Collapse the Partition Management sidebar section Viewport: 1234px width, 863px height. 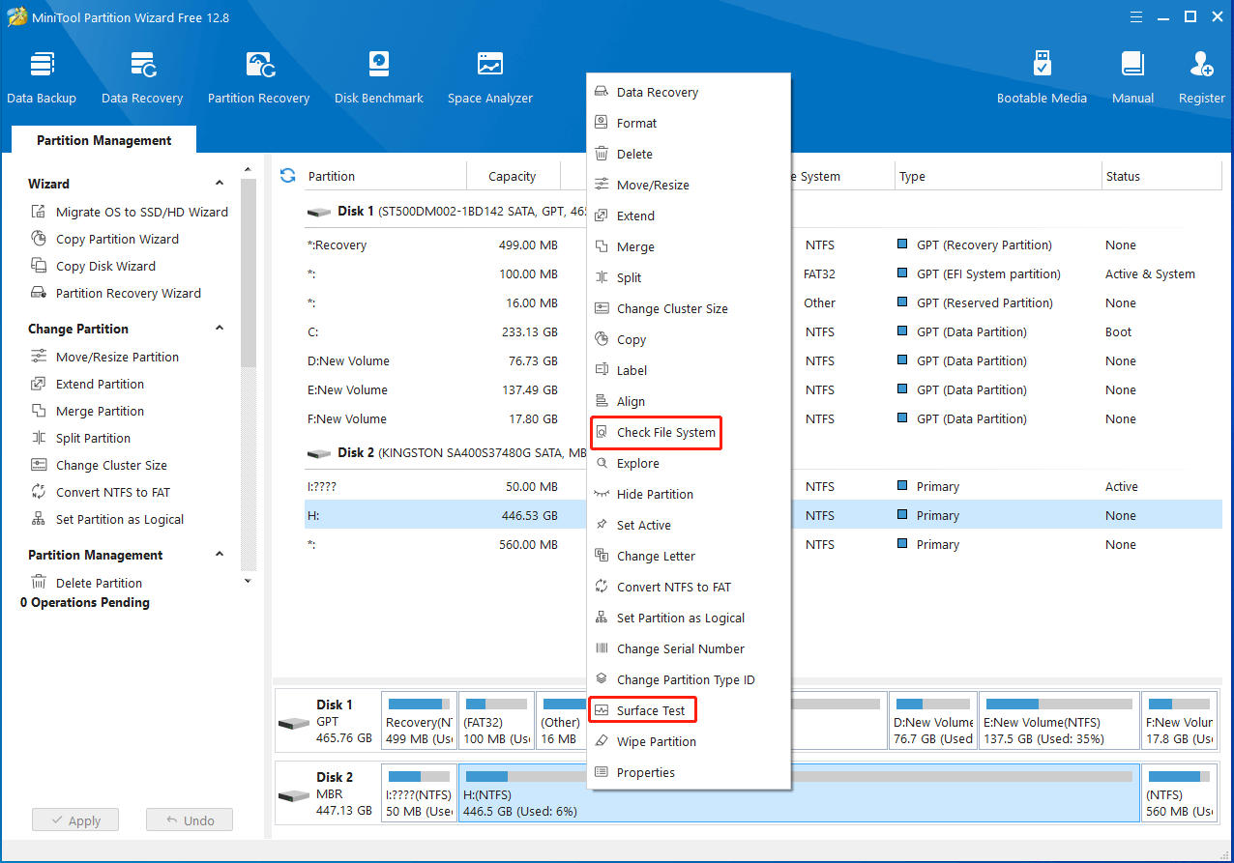coord(220,555)
